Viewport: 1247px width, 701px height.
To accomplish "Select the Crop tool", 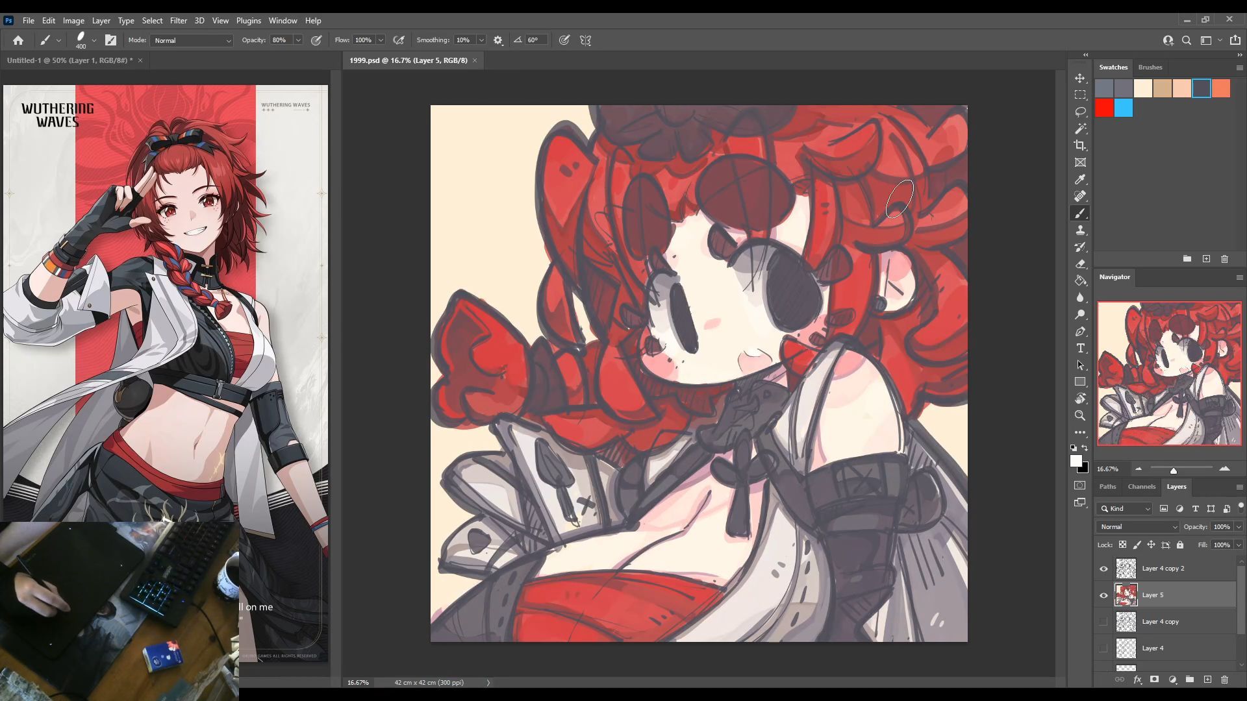I will [1080, 145].
